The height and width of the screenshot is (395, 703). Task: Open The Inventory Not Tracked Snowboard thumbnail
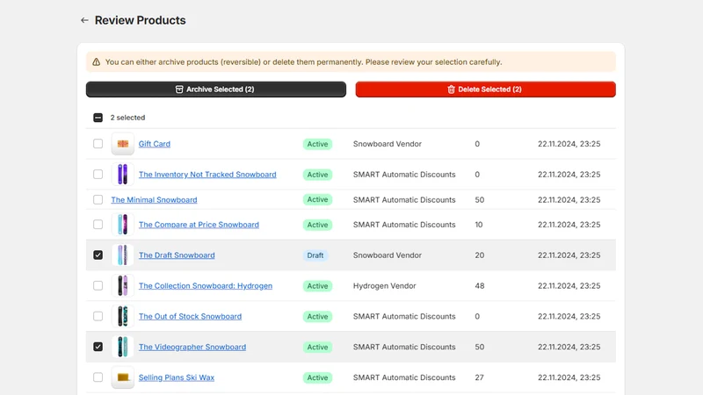pyautogui.click(x=123, y=174)
